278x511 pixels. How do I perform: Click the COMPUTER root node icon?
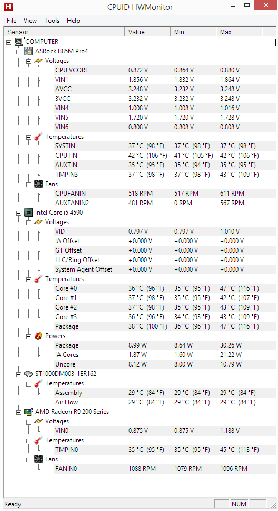[x=19, y=42]
